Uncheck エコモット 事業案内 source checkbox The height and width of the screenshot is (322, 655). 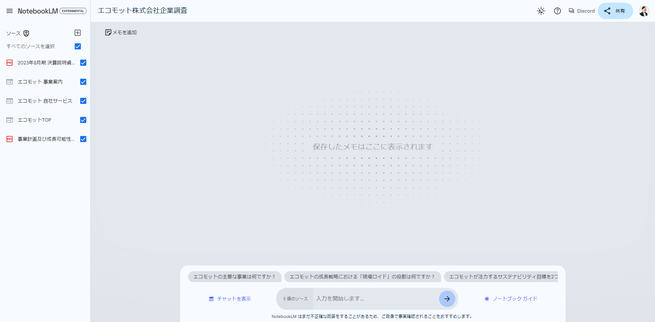tap(83, 82)
